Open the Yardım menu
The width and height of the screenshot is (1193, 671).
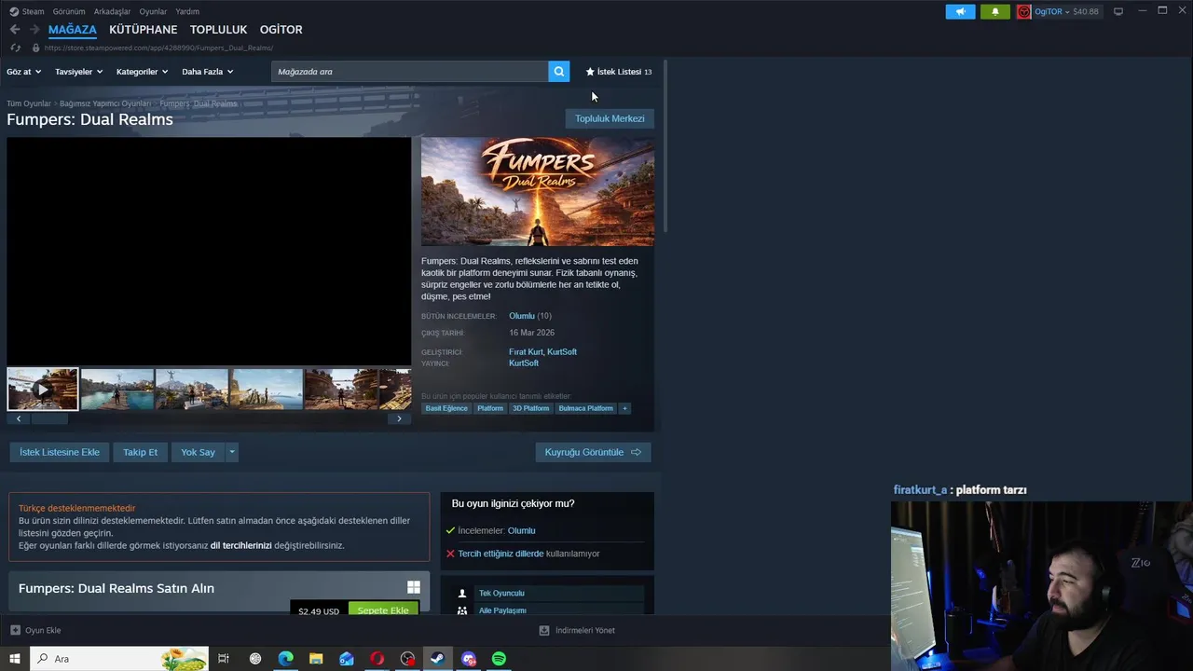187,11
